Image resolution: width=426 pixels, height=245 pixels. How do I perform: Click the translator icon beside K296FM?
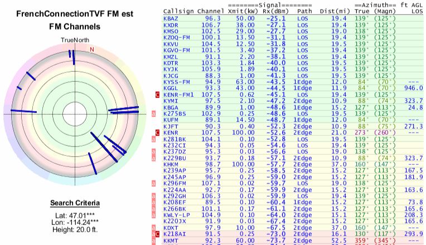point(154,184)
